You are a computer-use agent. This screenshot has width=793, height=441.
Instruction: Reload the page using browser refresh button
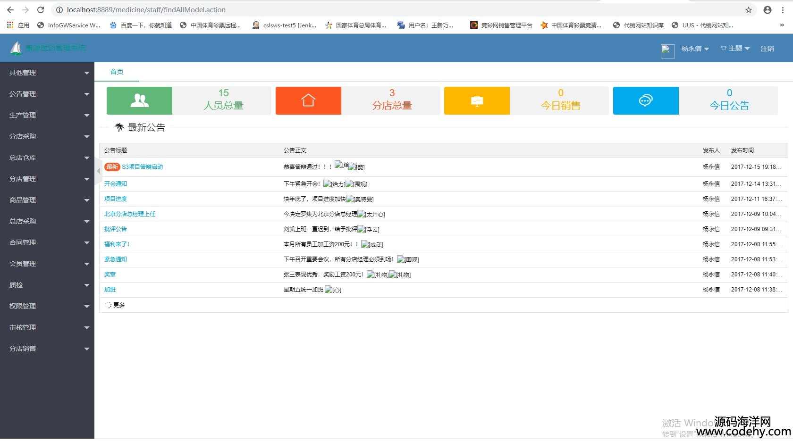[41, 10]
